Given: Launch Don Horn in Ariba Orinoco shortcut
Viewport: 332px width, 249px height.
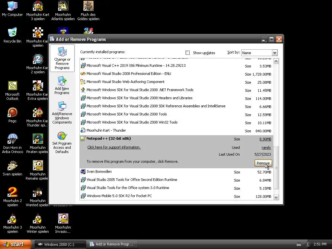Looking at the screenshot, I should pos(12,144).
